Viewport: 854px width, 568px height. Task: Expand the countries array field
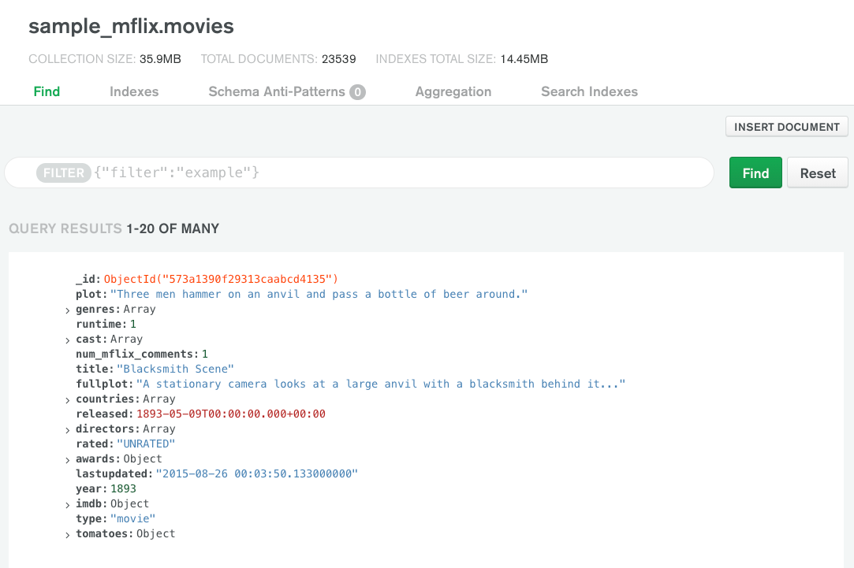(68, 400)
